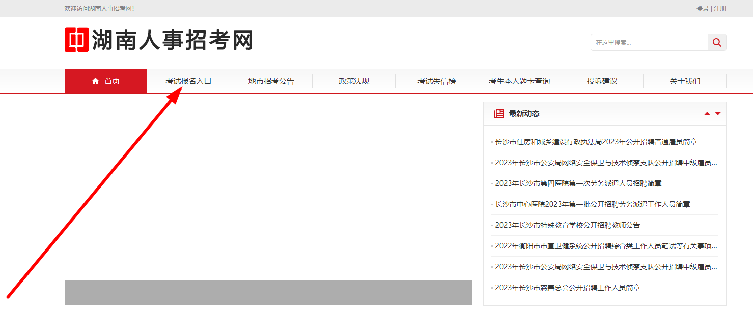753x312 pixels.
Task: Click the newspaper icon beside 最新动态
Action: (x=498, y=114)
